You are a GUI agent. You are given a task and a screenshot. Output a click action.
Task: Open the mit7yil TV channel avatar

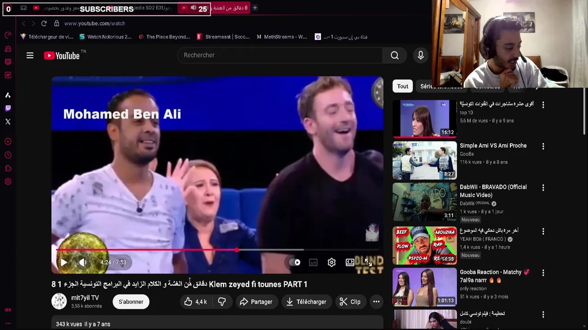pyautogui.click(x=59, y=301)
